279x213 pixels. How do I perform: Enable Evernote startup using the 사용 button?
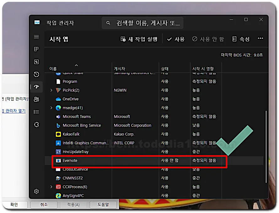click(176, 39)
